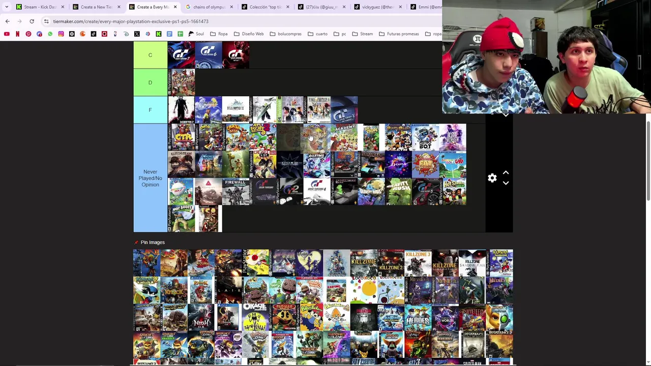Image resolution: width=651 pixels, height=366 pixels.
Task: Select Crash Bash cover
Action: coord(235,137)
